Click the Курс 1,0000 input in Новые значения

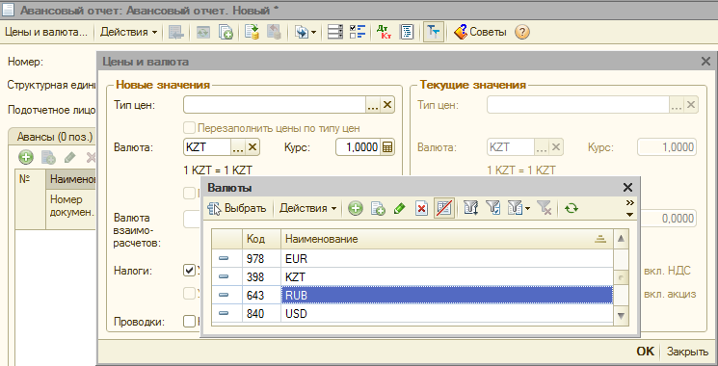359,147
